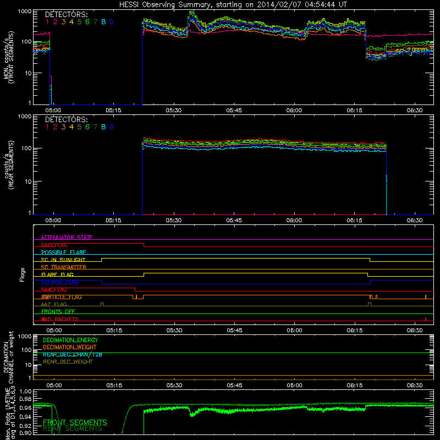Click 05:00 tick under decimation panel
This screenshot has width=440, height=440.
(x=54, y=386)
